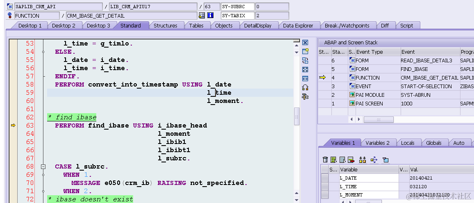Click the gray list icon in Variables toolbar
This screenshot has width=474, height=203.
coord(342,160)
